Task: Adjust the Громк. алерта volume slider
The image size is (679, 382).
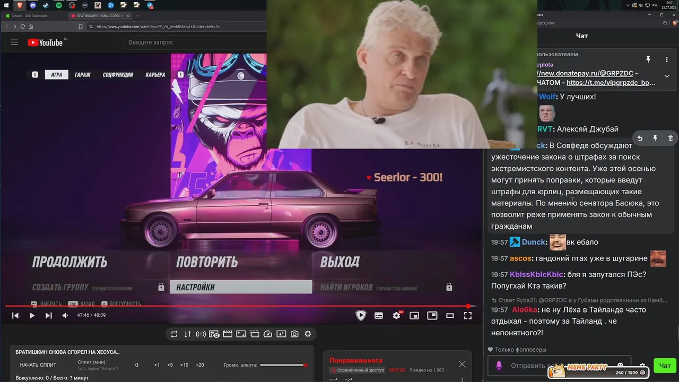Action: coord(283,365)
